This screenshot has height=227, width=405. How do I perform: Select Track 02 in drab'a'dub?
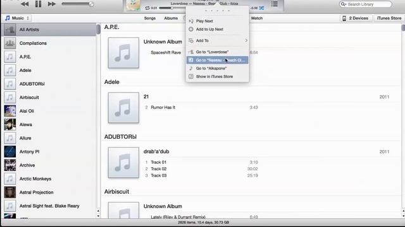tap(158, 169)
